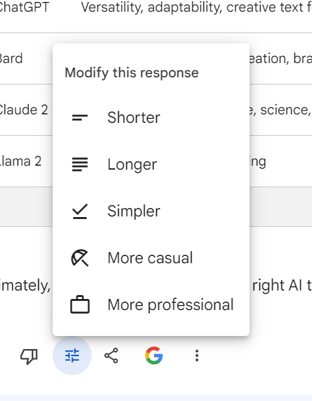
Task: Click the beach umbrella icon
Action: tap(80, 258)
